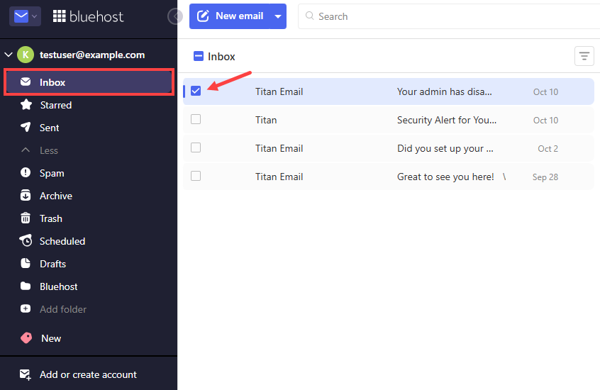
Task: Click the Inbox heading title
Action: pyautogui.click(x=221, y=57)
